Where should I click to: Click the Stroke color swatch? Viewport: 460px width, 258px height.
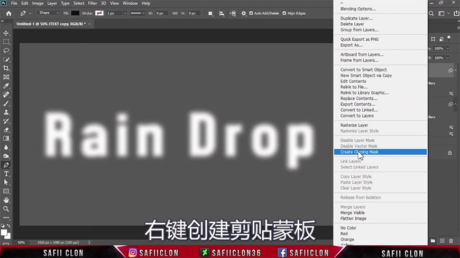click(99, 13)
